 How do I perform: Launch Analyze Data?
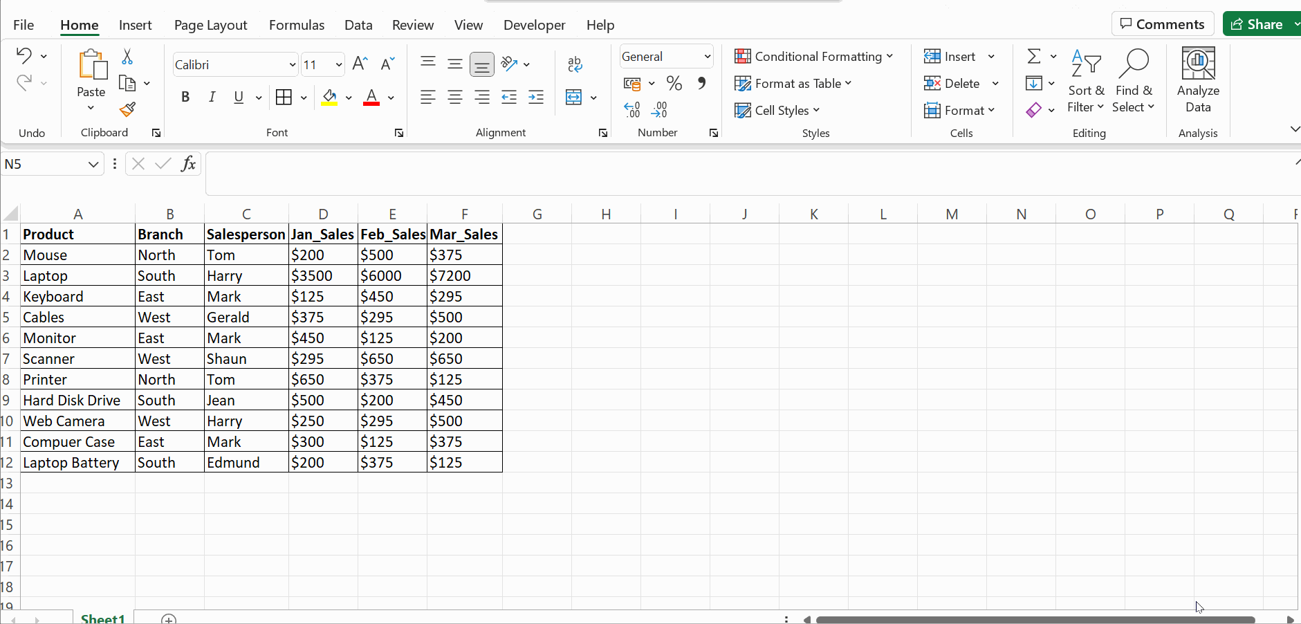(x=1198, y=80)
